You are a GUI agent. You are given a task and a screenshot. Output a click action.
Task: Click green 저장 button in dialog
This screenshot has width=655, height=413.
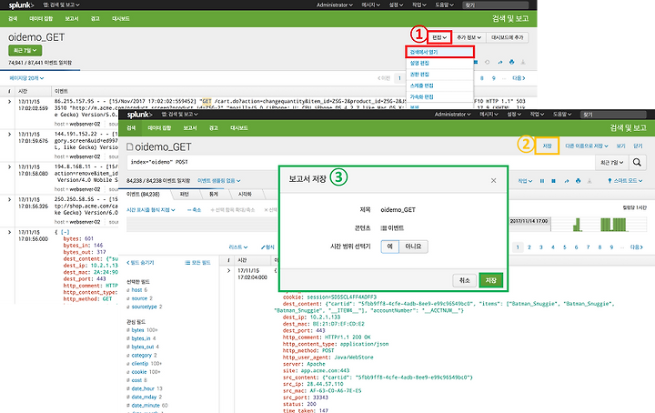[491, 280]
